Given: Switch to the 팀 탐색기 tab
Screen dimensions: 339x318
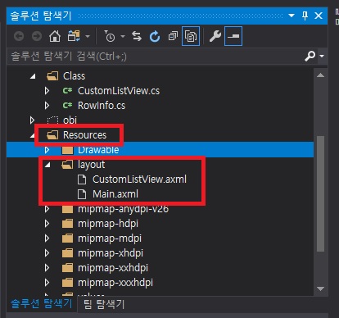Looking at the screenshot, I should [x=104, y=304].
